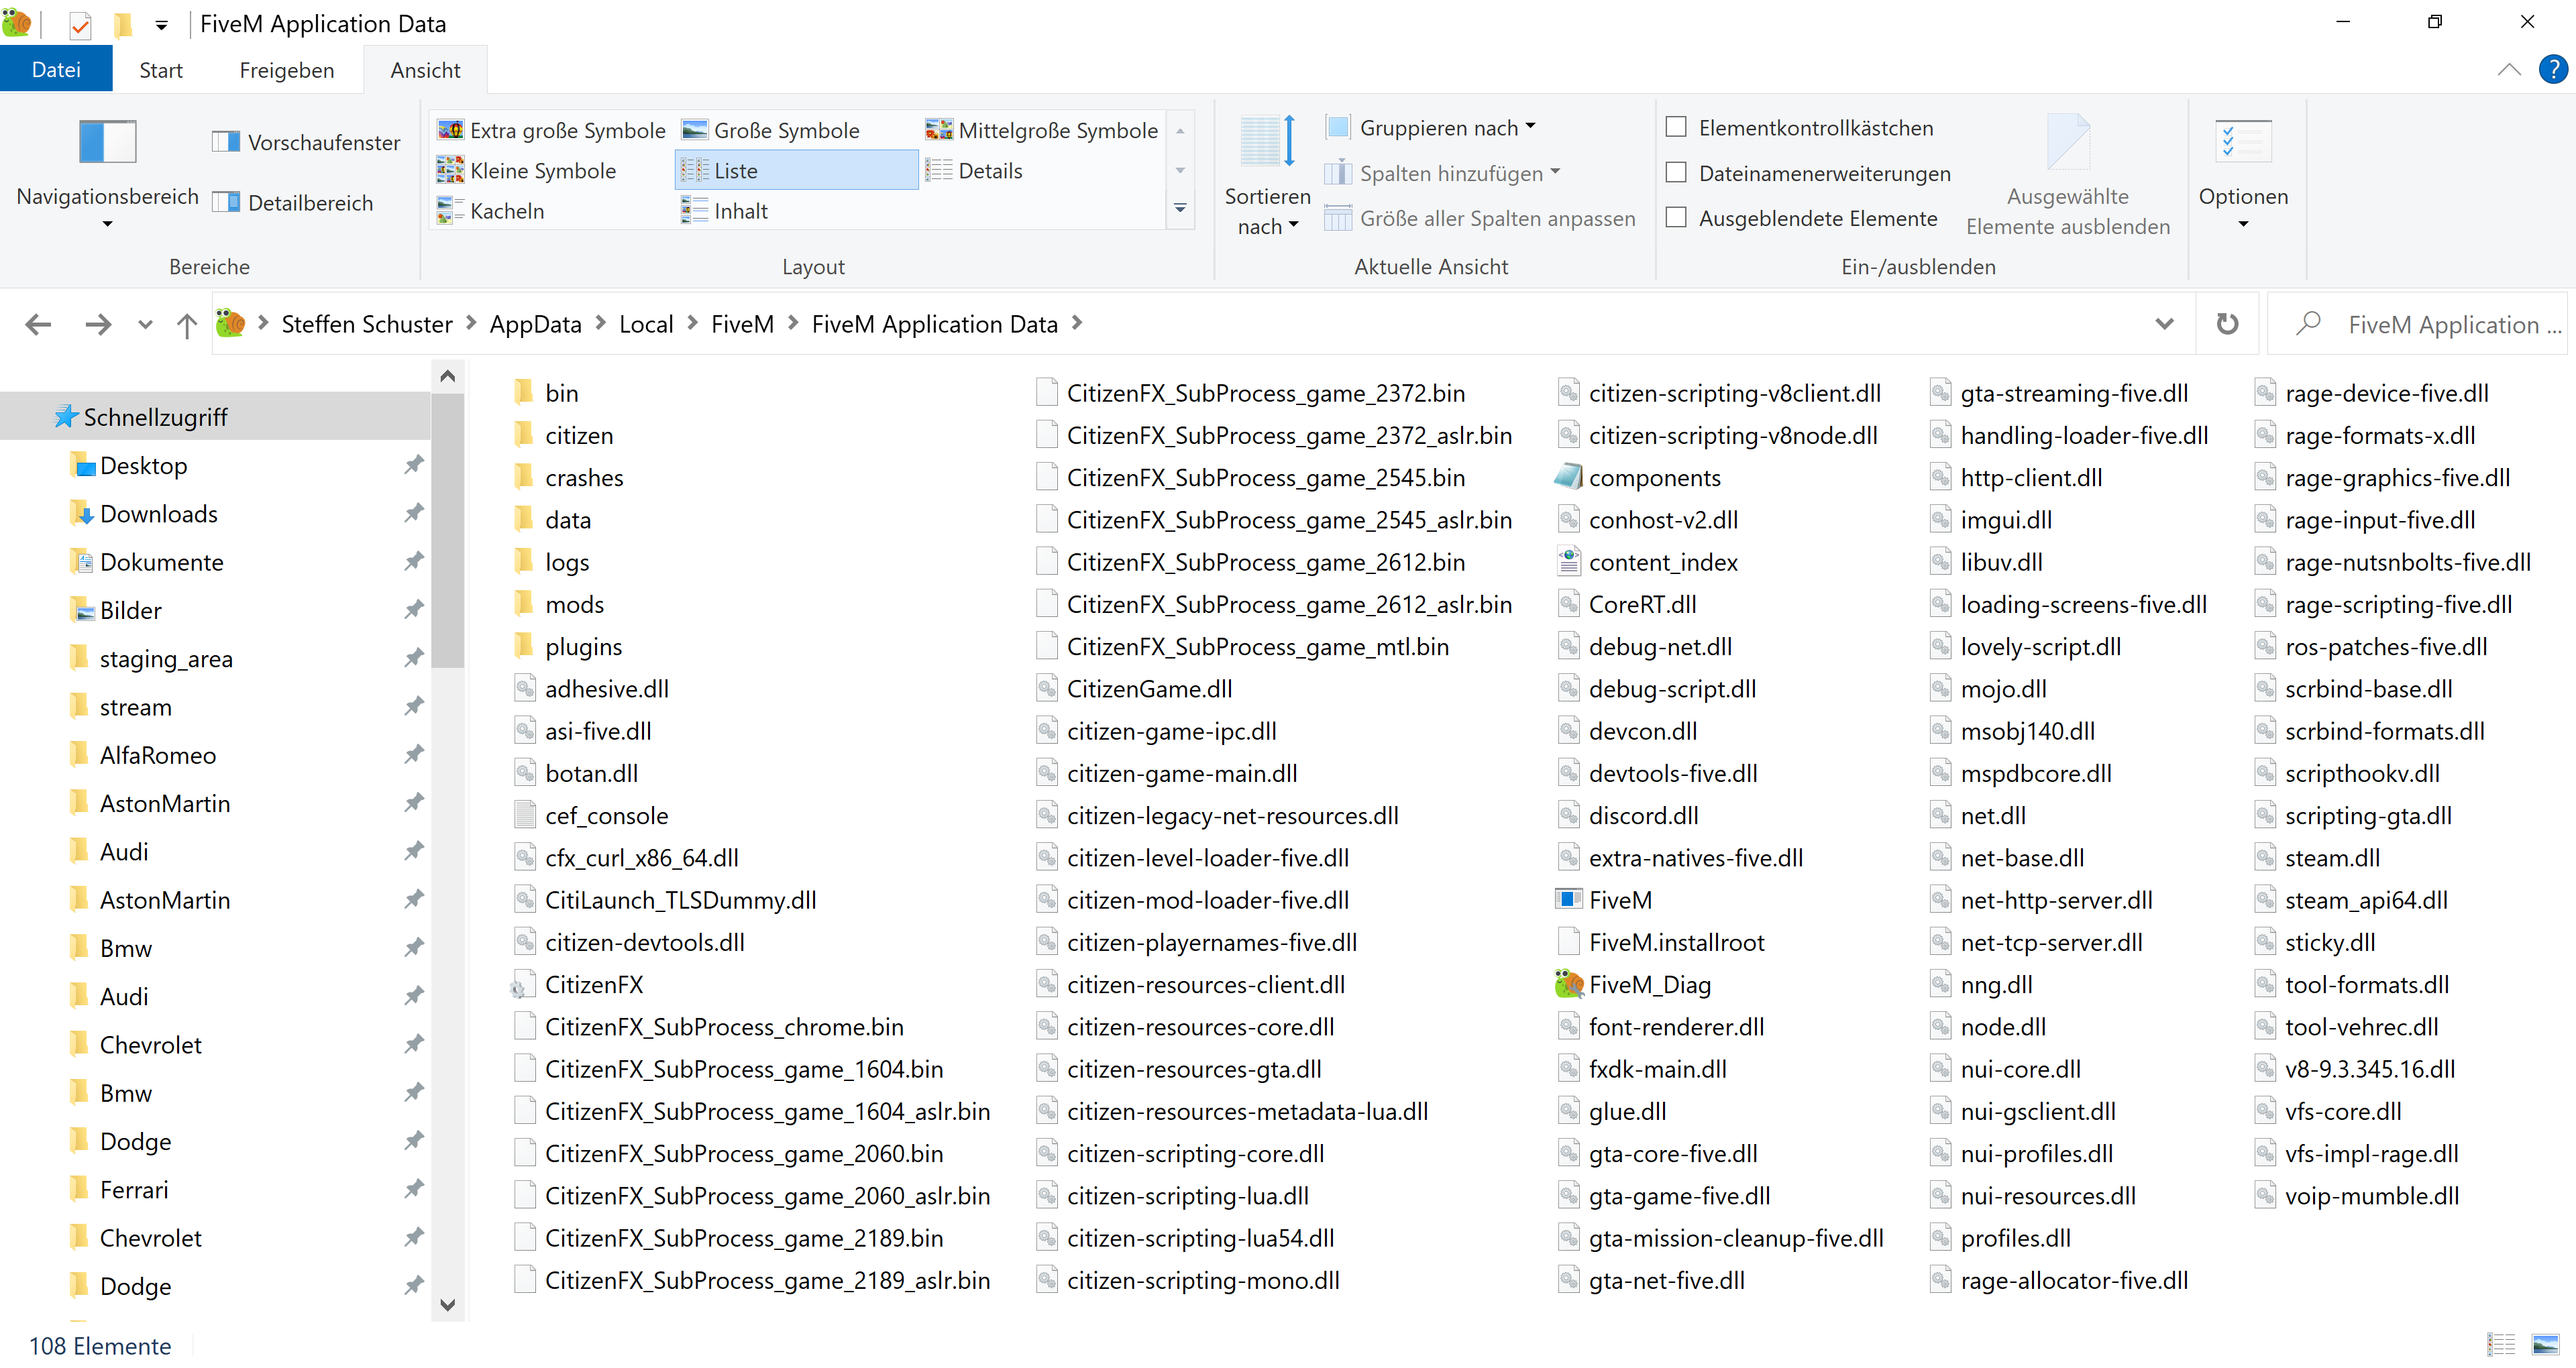This screenshot has height=1368, width=2576.
Task: Select the FiveM application file
Action: pos(1603,900)
